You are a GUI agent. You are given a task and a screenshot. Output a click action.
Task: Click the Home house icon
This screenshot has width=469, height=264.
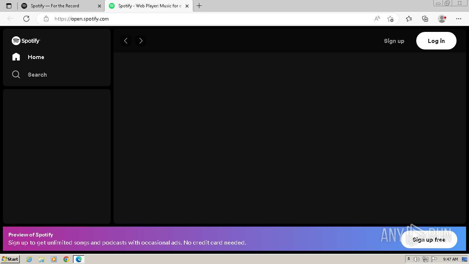pos(16,57)
